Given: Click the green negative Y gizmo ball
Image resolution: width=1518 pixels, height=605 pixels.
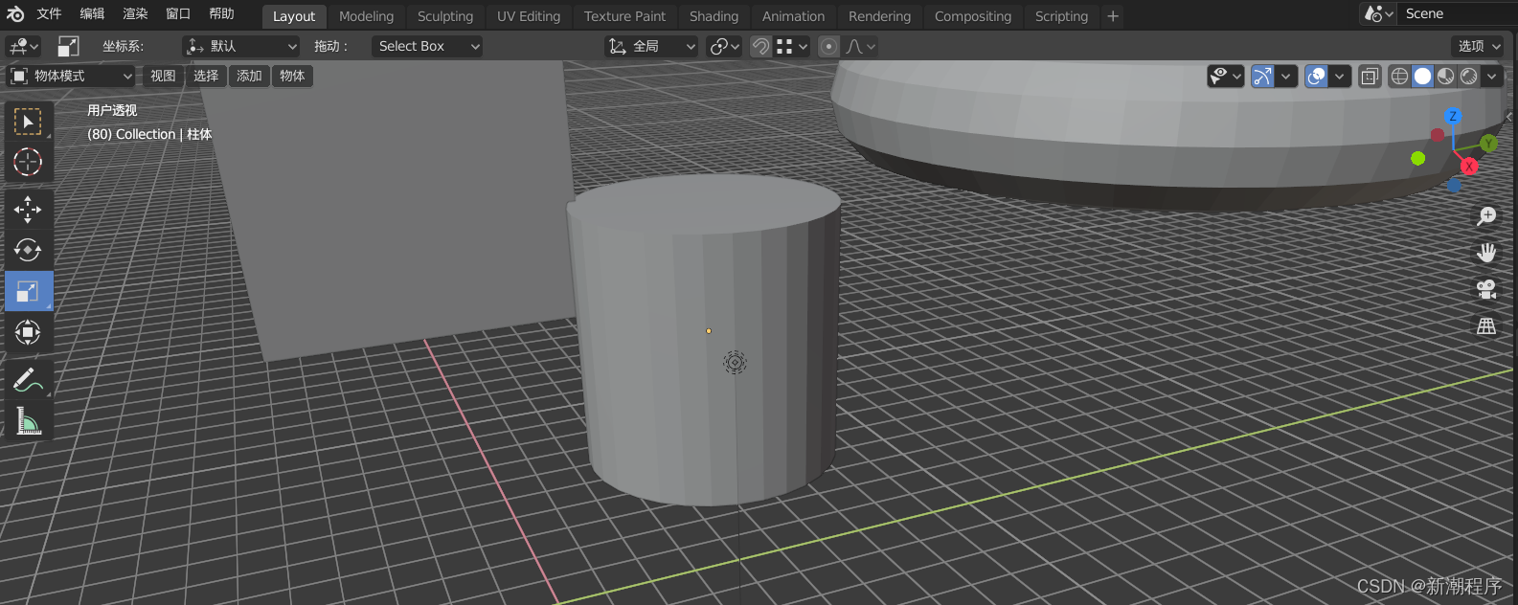Looking at the screenshot, I should coord(1418,158).
